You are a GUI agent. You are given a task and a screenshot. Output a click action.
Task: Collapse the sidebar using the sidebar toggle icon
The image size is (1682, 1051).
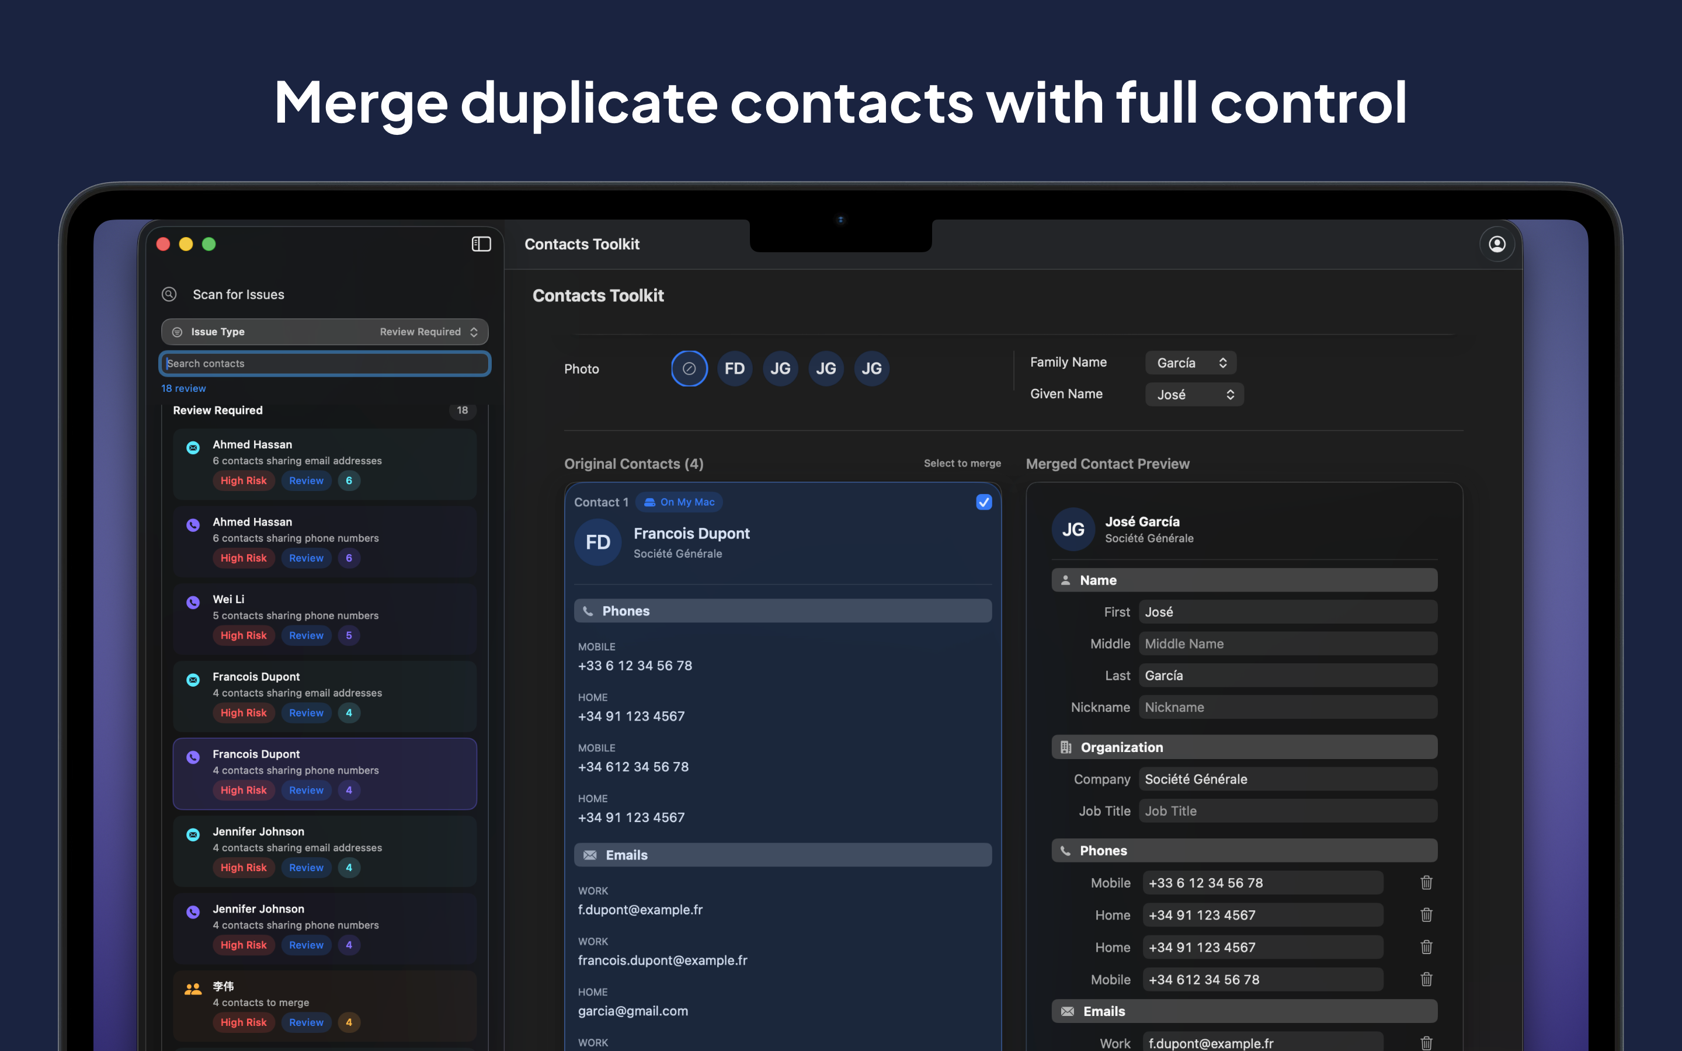point(481,244)
